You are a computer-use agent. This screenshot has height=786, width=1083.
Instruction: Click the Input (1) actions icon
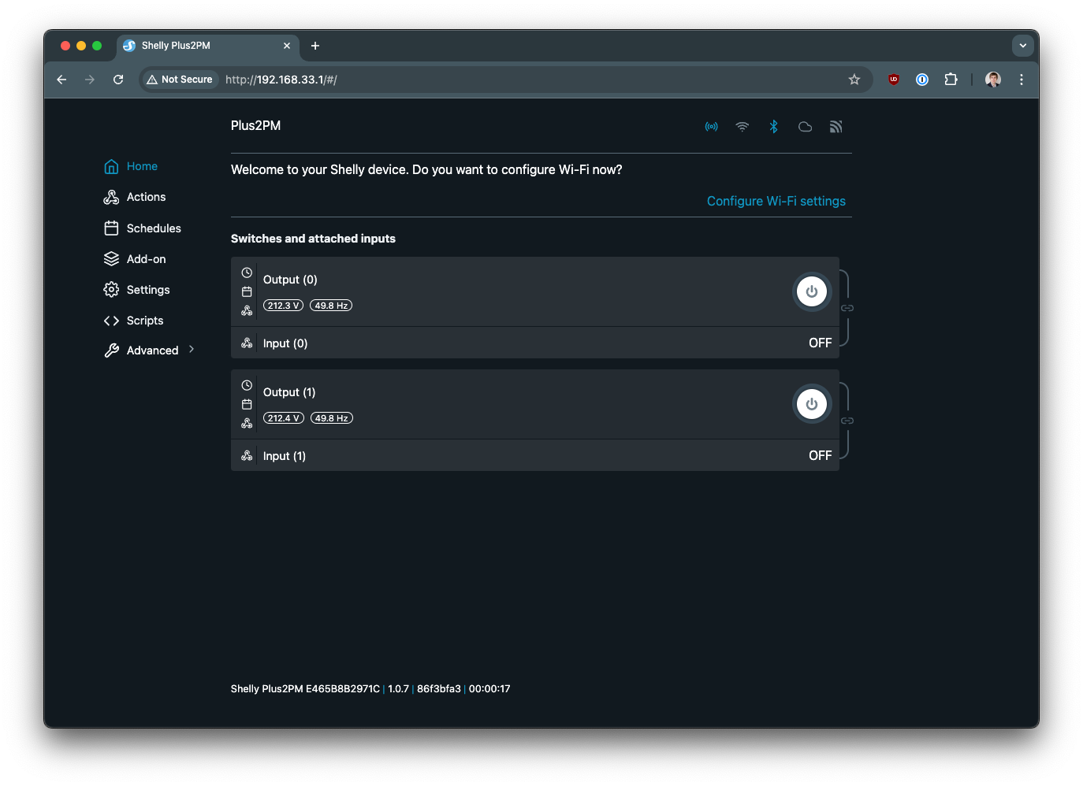point(247,456)
